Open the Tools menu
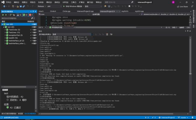This screenshot has width=196, height=120. pos(74,2)
